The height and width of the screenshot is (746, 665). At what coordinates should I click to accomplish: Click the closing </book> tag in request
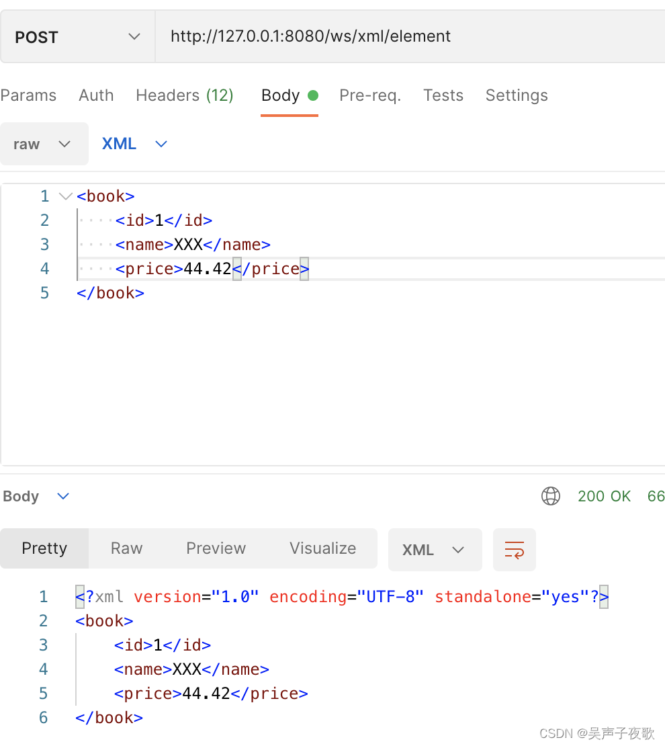[x=110, y=293]
